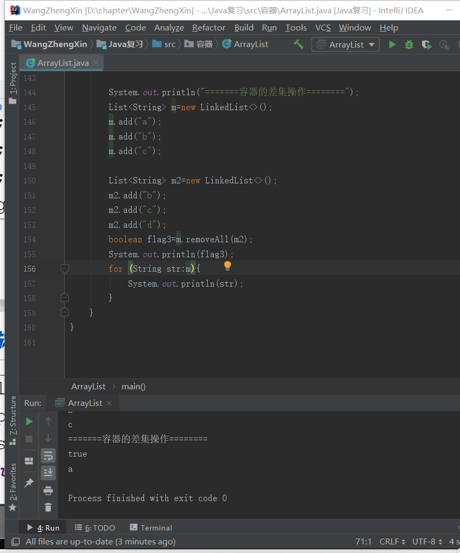Open the Window menu
The width and height of the screenshot is (460, 553).
355,27
